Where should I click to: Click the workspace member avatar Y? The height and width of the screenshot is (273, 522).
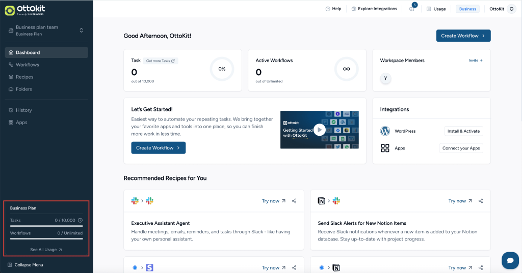(x=385, y=79)
